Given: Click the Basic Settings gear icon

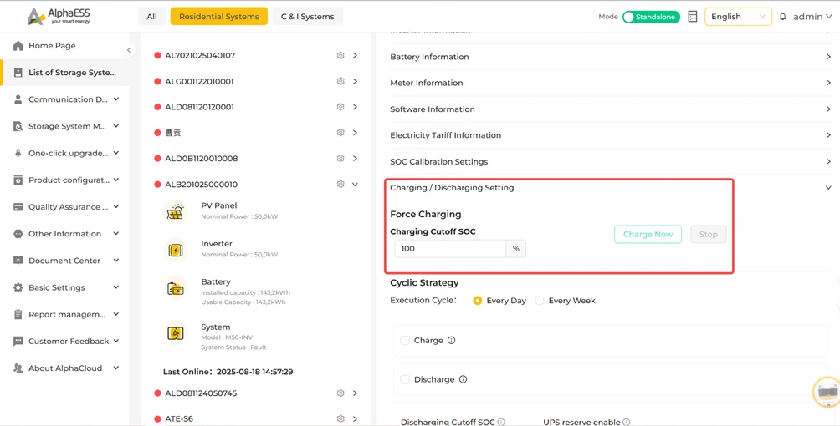Looking at the screenshot, I should tap(18, 287).
